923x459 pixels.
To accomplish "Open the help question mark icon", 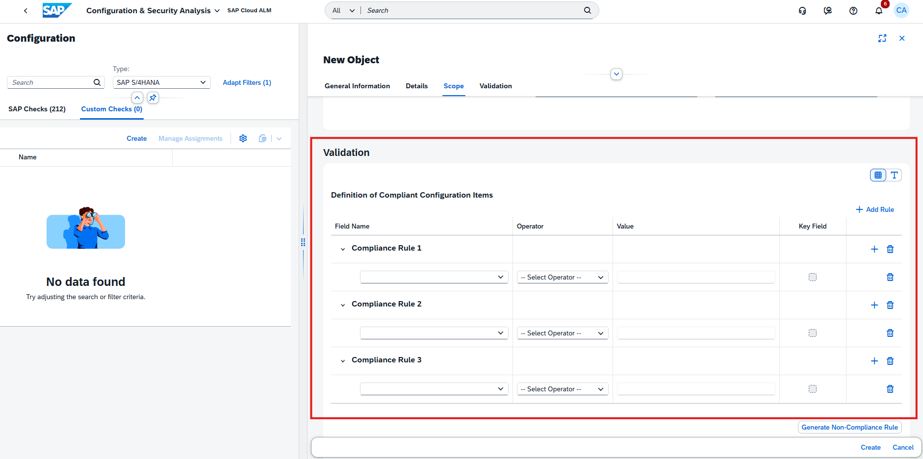I will pyautogui.click(x=853, y=10).
